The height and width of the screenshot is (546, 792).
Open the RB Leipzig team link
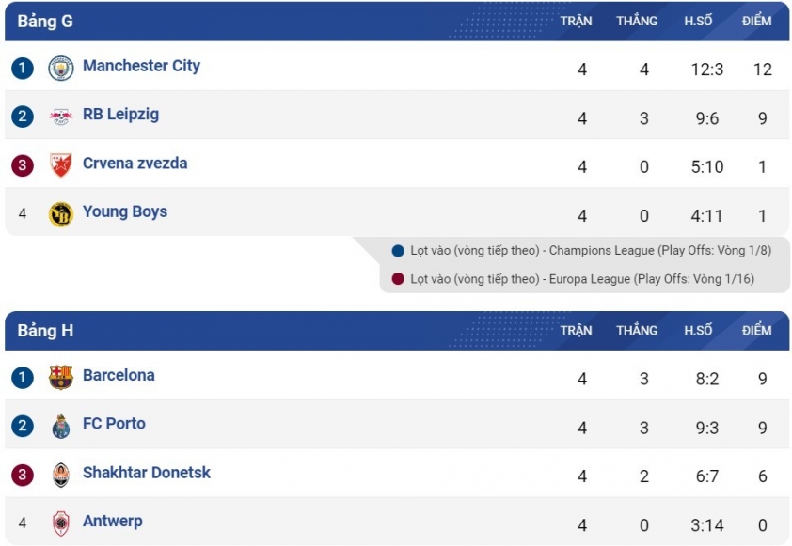pyautogui.click(x=120, y=115)
